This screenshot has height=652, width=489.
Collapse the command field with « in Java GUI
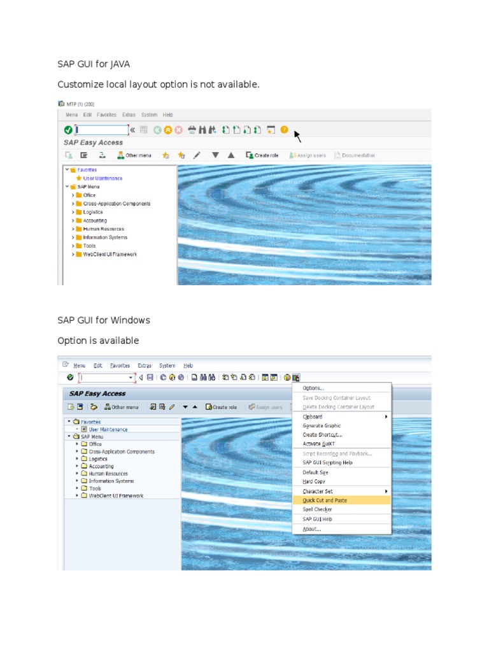132,130
